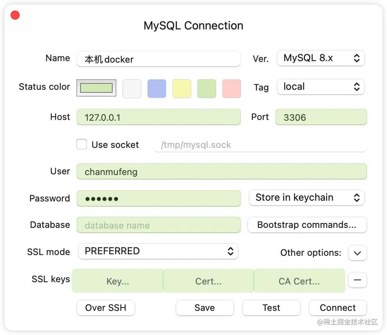Enable the Use socket checkbox

coord(82,144)
